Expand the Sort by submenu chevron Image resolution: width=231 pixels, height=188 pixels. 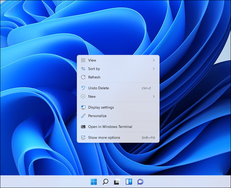pos(154,69)
